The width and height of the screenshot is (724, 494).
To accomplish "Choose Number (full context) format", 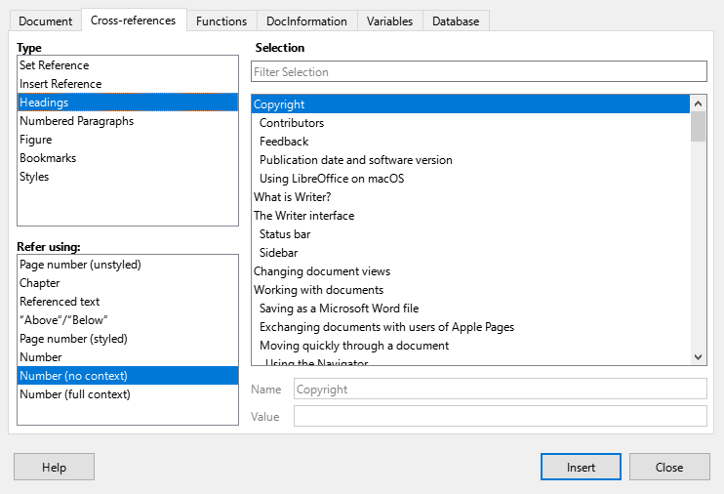I will 128,394.
